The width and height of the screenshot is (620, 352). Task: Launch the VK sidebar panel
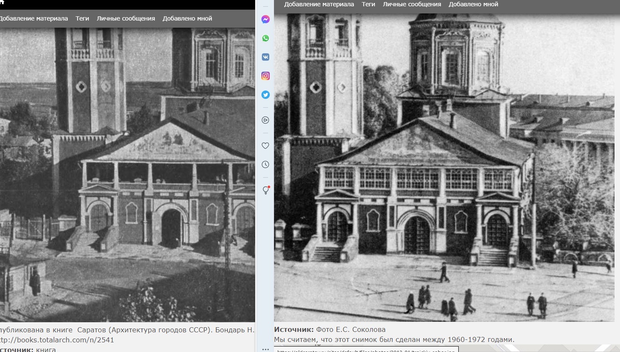click(265, 57)
